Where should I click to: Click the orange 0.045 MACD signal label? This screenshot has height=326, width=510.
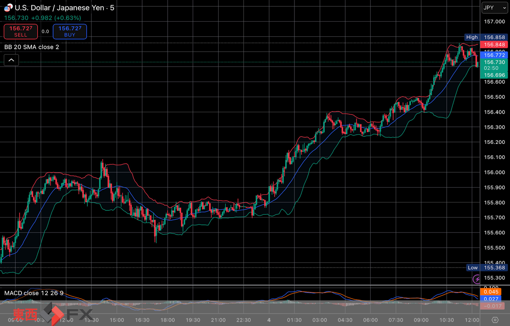(x=491, y=292)
